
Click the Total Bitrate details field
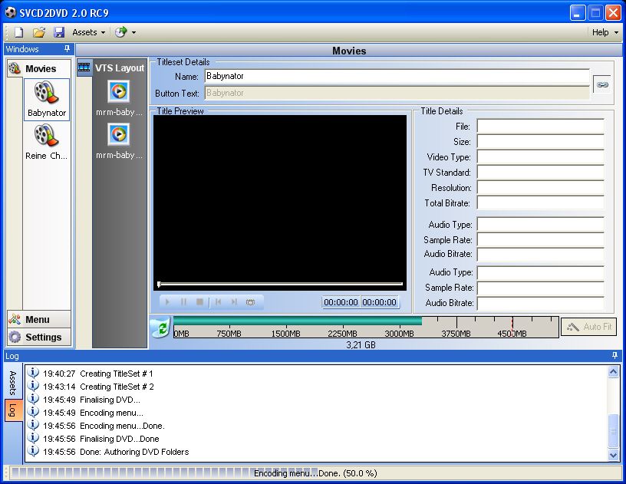[541, 202]
